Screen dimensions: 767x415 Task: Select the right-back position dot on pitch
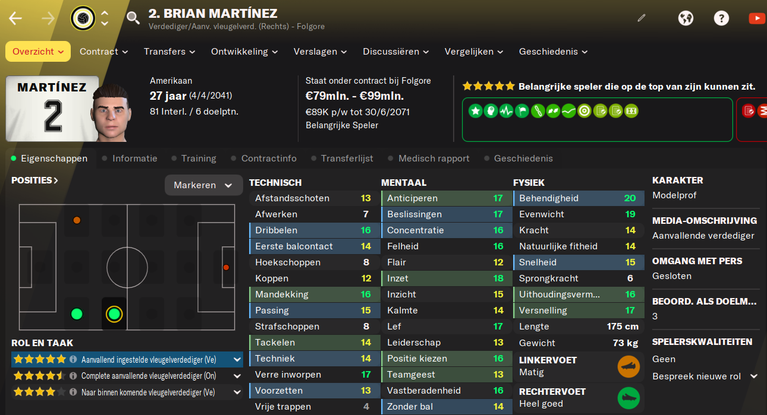coord(76,314)
